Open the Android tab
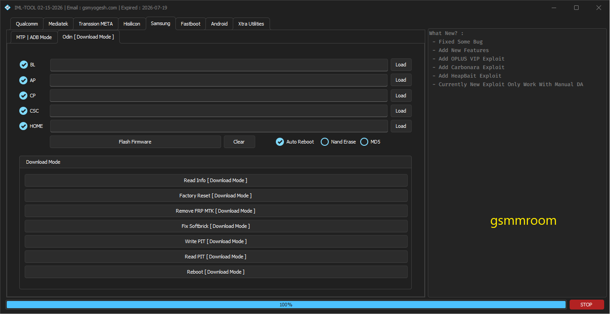The width and height of the screenshot is (610, 314). coord(219,24)
